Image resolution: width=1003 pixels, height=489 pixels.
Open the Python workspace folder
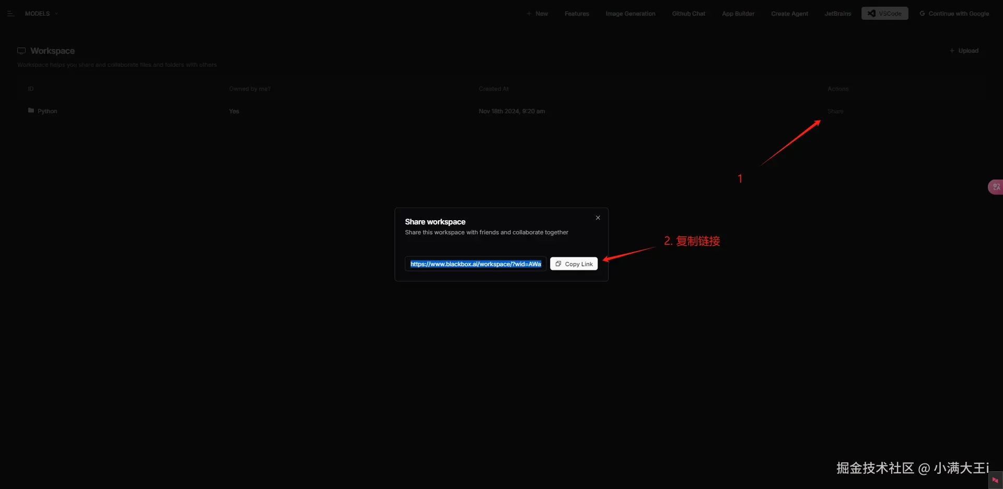[x=47, y=111]
